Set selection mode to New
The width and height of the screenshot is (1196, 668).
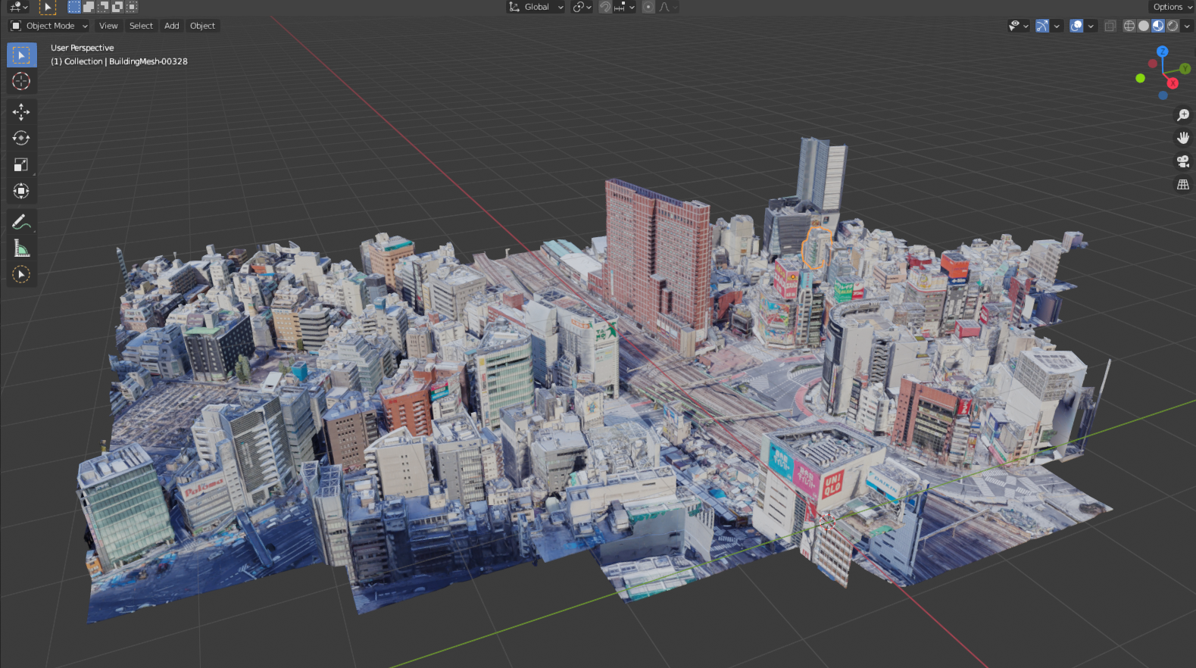point(74,7)
